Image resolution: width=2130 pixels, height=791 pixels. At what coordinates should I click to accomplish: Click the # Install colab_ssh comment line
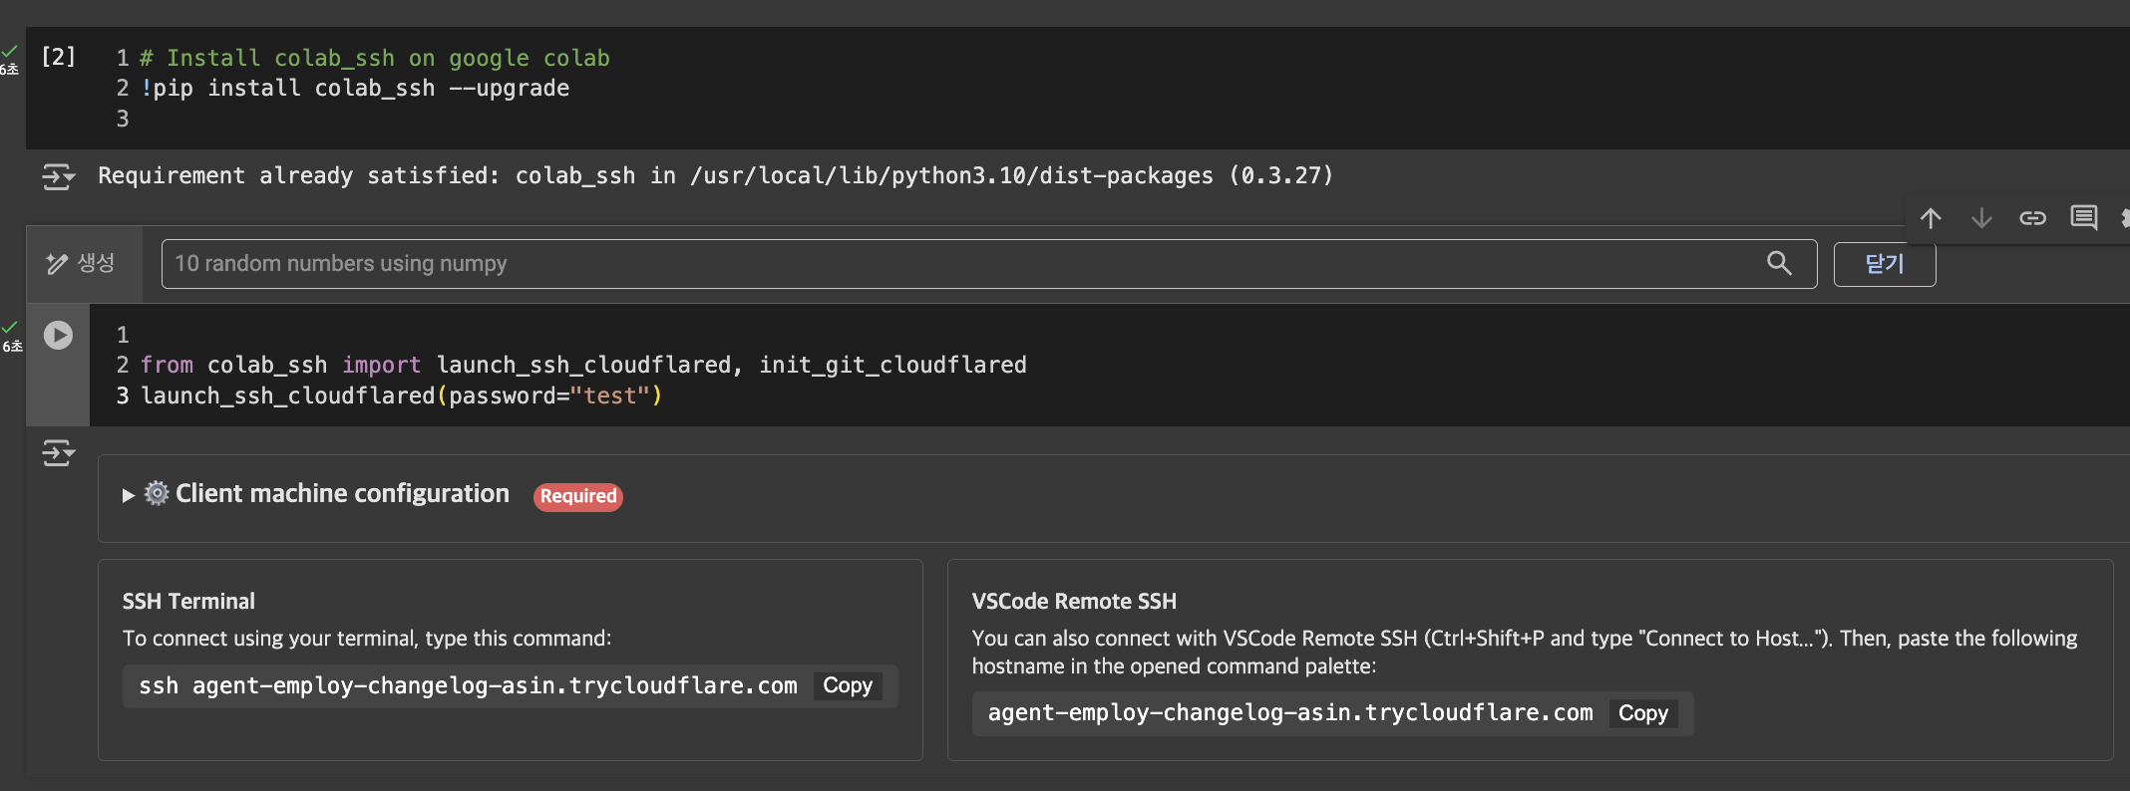(x=375, y=59)
